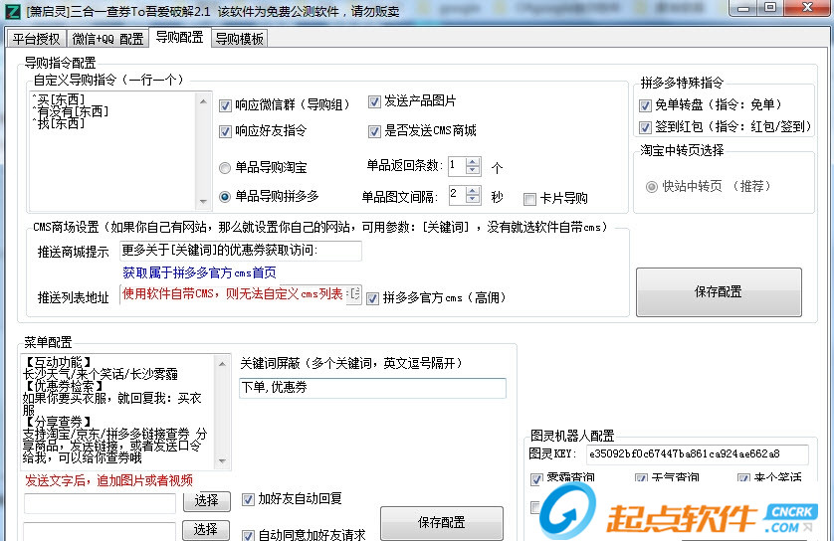The height and width of the screenshot is (541, 834).
Task: Switch to the 平台授权 tab
Action: 36,39
